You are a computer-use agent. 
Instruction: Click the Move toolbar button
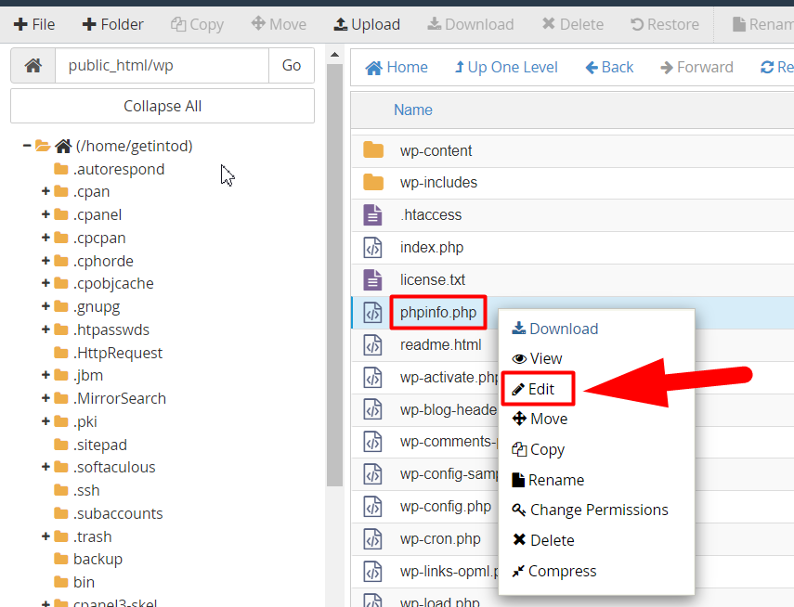(279, 24)
